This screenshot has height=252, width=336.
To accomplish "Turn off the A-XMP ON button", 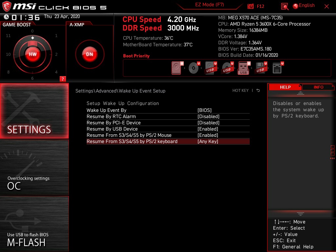I will [90, 54].
